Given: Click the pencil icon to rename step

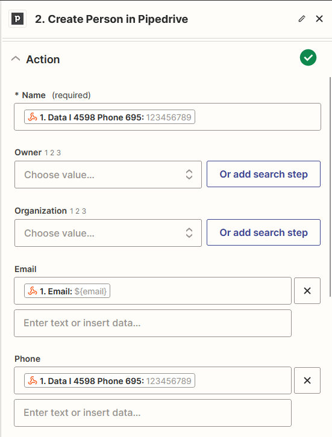Looking at the screenshot, I should point(302,19).
